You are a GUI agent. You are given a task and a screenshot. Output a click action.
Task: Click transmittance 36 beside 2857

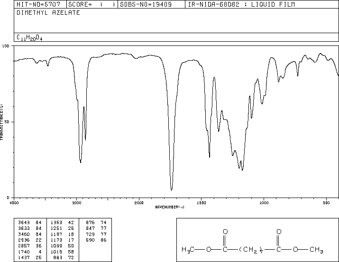coord(38,246)
